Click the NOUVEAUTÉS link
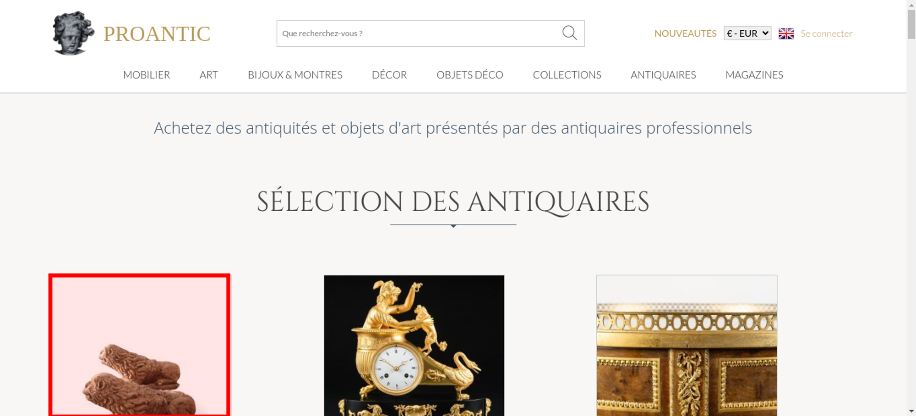The image size is (916, 416). click(x=685, y=33)
